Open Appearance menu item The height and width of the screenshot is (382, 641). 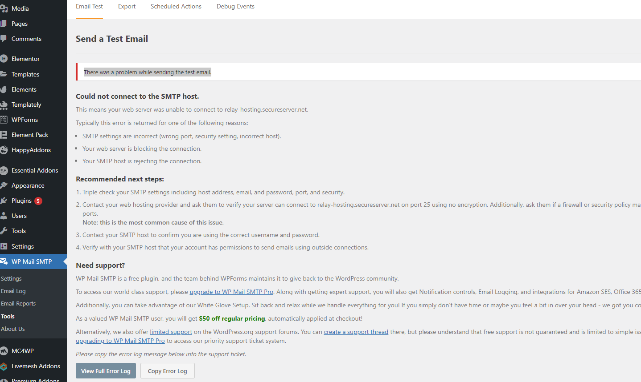click(28, 185)
